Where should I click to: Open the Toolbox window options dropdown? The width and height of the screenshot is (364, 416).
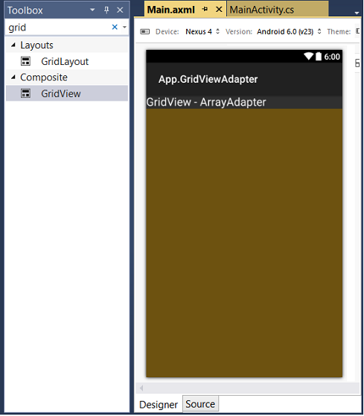92,10
